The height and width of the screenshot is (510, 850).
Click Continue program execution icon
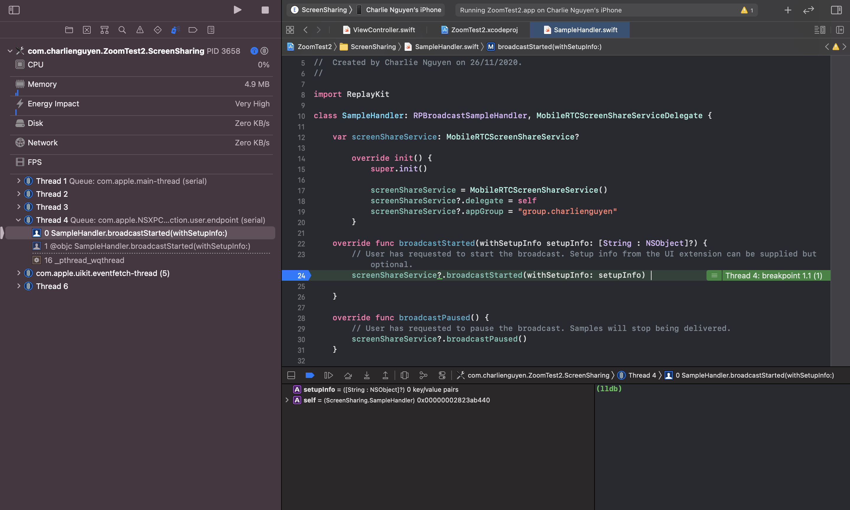pos(328,375)
